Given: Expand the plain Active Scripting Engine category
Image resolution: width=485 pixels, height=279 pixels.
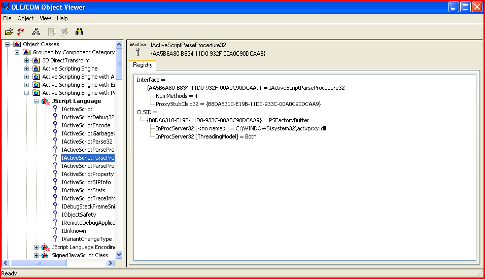Looking at the screenshot, I should 26,68.
